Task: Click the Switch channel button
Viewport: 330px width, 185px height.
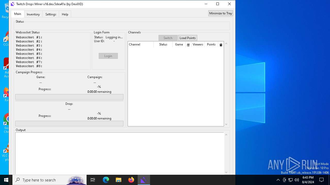Action: (x=168, y=38)
